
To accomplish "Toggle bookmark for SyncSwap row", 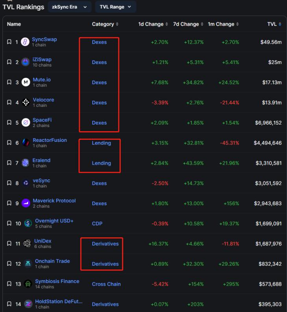I will pyautogui.click(x=9, y=42).
